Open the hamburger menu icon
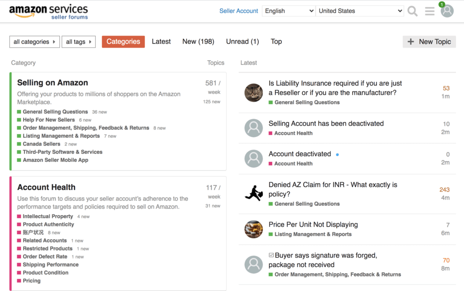 click(x=430, y=11)
